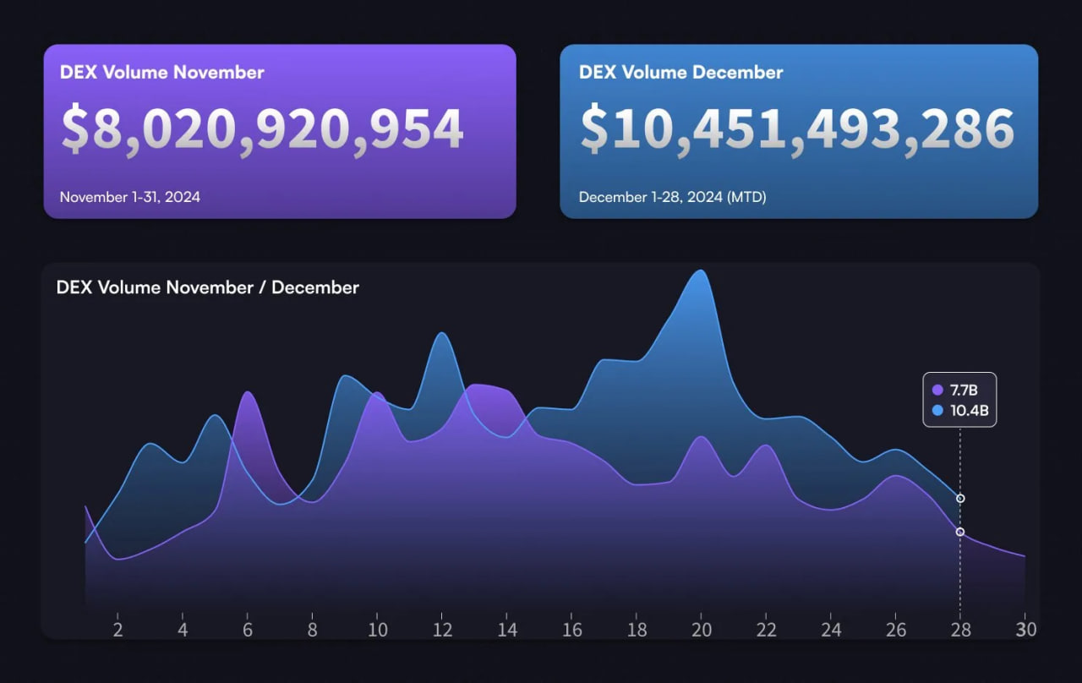
Task: Click the November 1-31, 2024 date range
Action: 130,197
